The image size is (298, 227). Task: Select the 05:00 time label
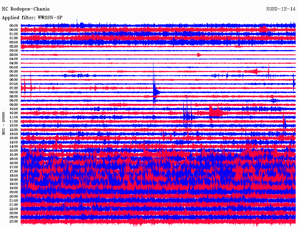pos(14,67)
